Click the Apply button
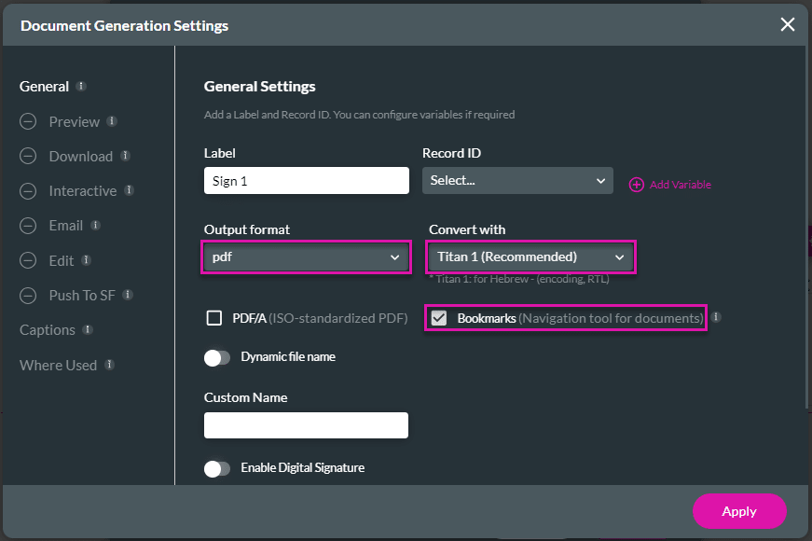This screenshot has height=541, width=812. click(739, 511)
